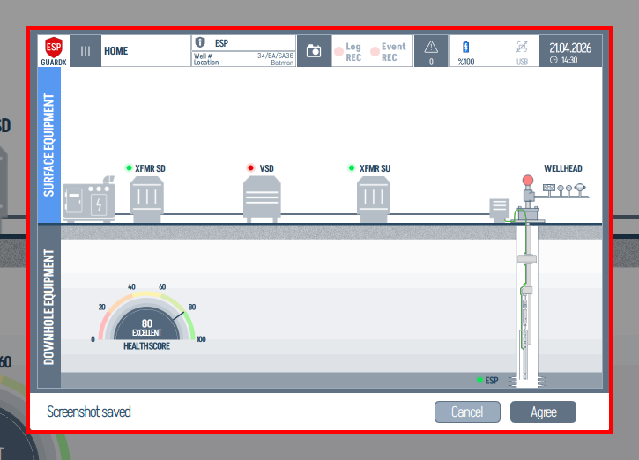Click the downhole ESP label
639x460 pixels.
coord(492,381)
